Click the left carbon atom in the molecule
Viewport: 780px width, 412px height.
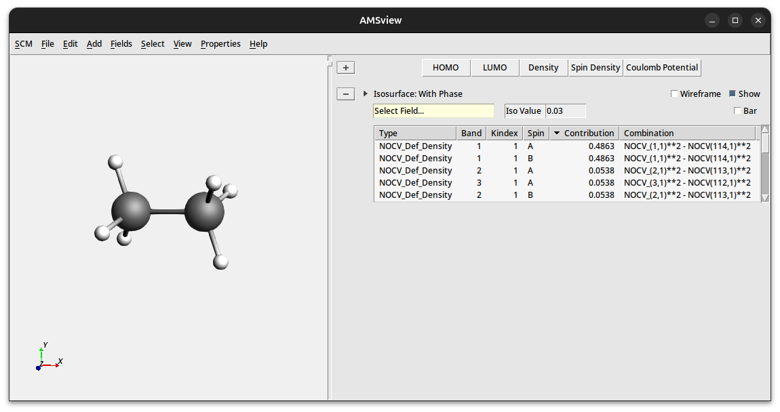(131, 211)
